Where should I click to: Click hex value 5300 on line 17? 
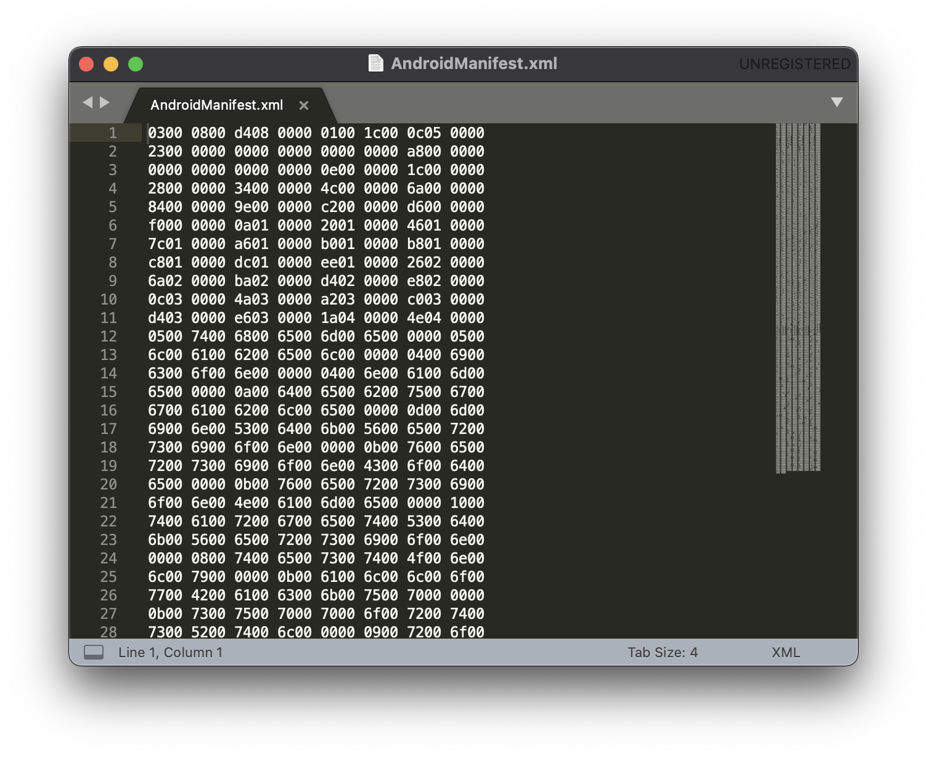251,428
